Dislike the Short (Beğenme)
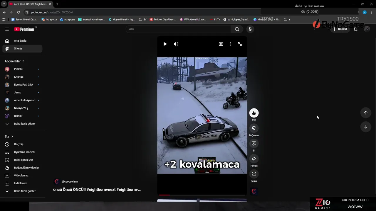 [x=254, y=128]
